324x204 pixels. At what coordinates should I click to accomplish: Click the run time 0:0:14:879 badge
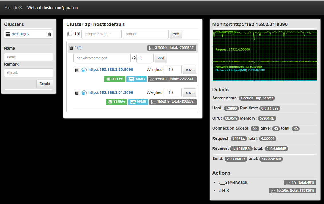(x=270, y=108)
